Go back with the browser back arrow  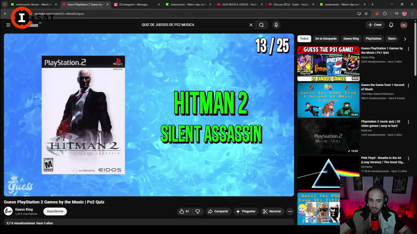pos(5,14)
